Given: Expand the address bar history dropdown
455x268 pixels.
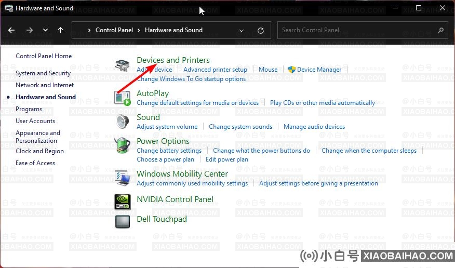Looking at the screenshot, I should [x=242, y=31].
